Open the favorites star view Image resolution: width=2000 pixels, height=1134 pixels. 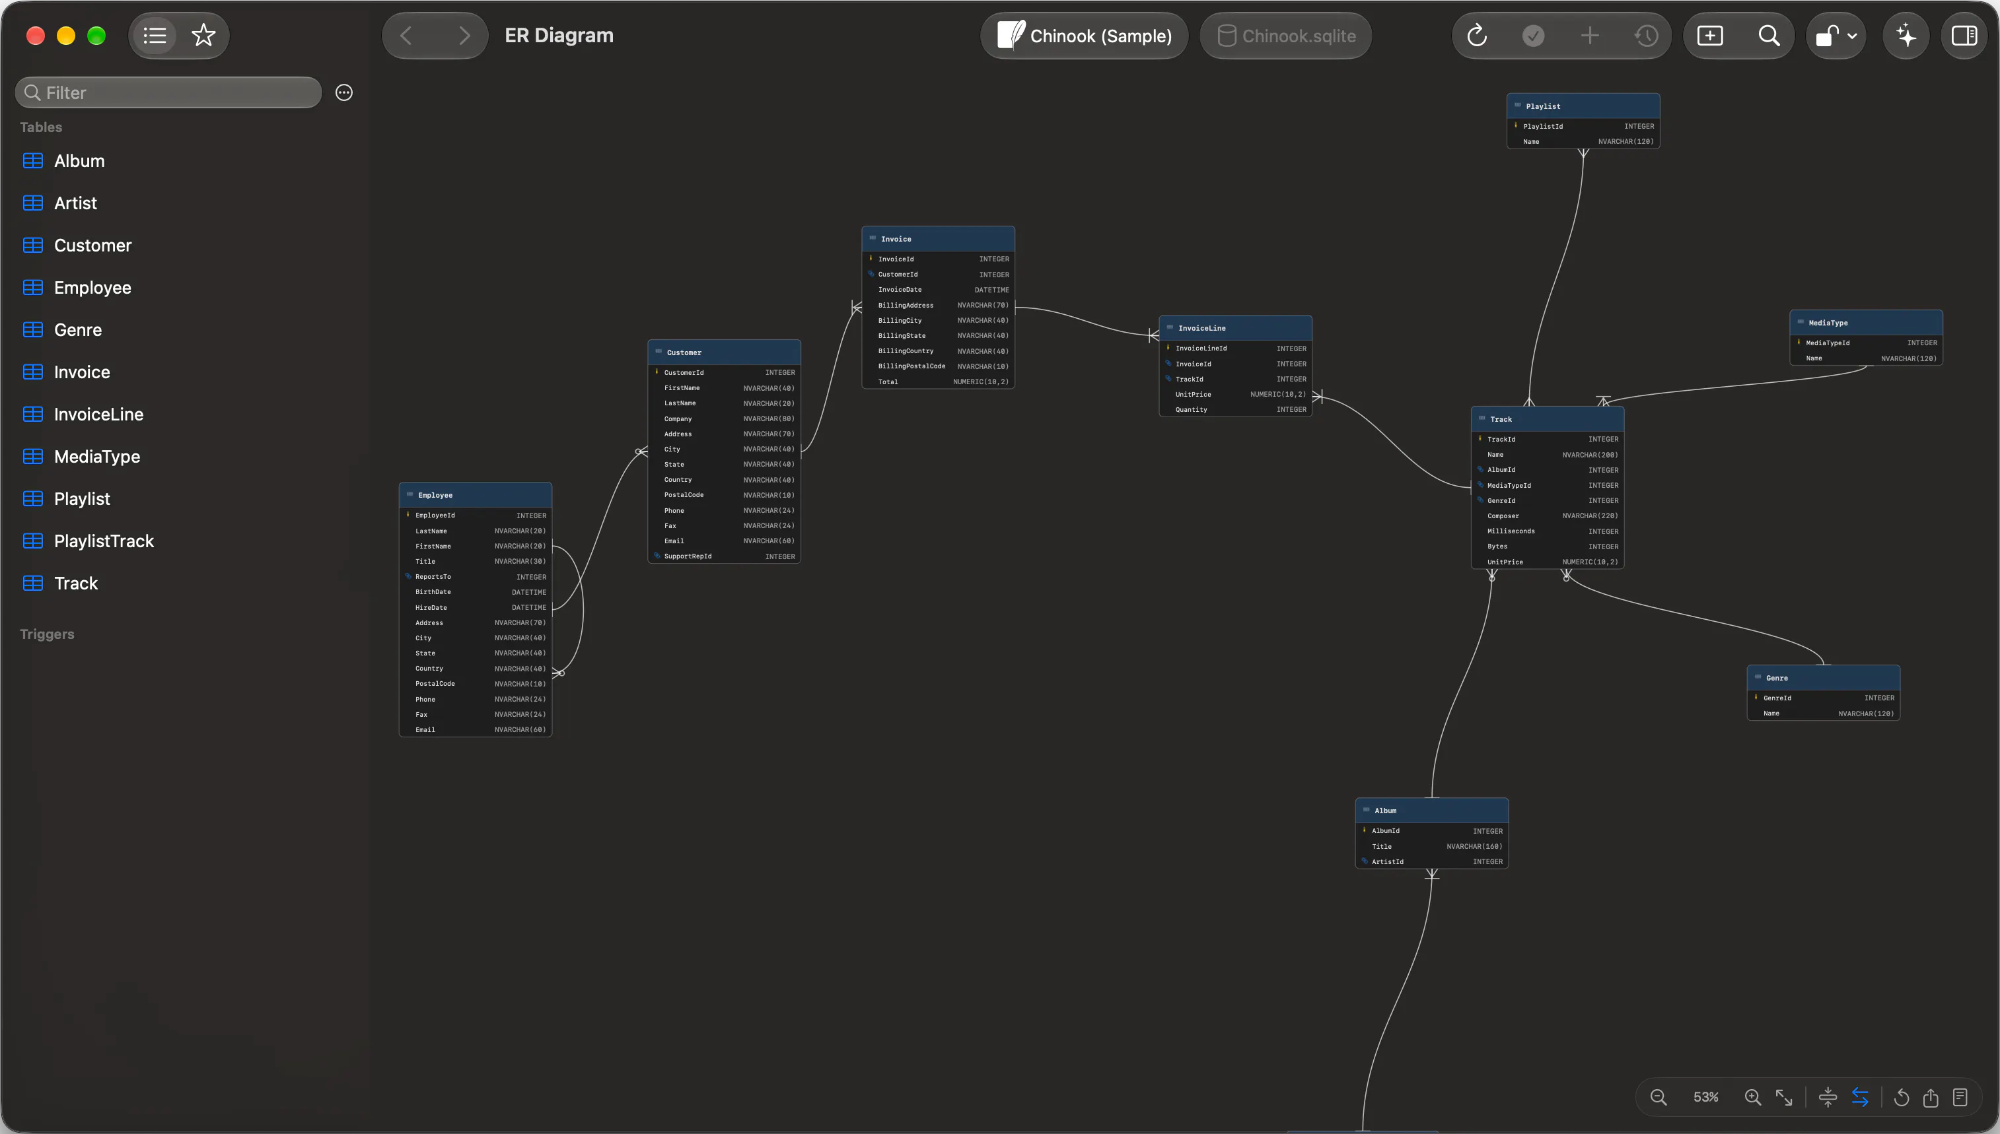(x=203, y=36)
